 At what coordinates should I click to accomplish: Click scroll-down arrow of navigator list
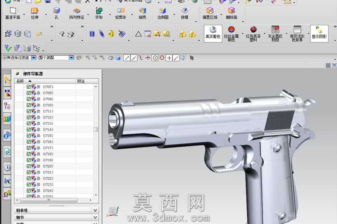(96, 195)
